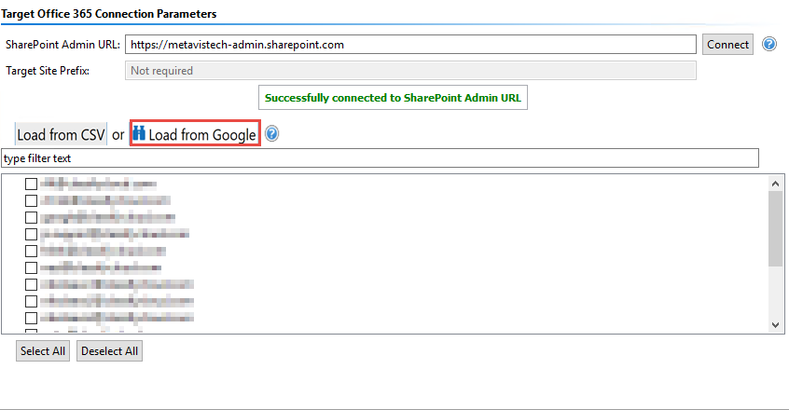Click Load from Google with binoculars icon
The width and height of the screenshot is (789, 410).
click(x=194, y=134)
